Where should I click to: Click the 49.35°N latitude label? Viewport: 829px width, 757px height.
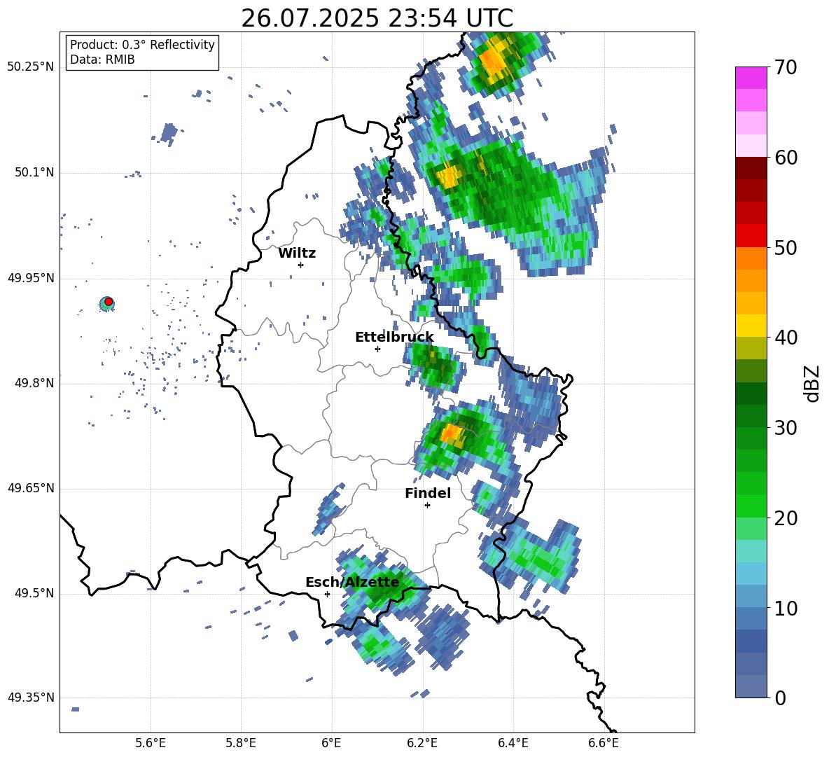[x=31, y=698]
